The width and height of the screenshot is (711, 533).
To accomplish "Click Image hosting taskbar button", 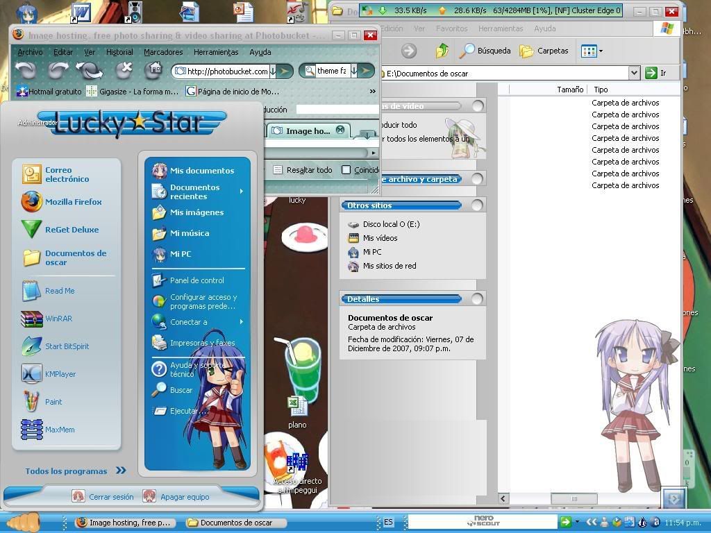I will point(124,523).
